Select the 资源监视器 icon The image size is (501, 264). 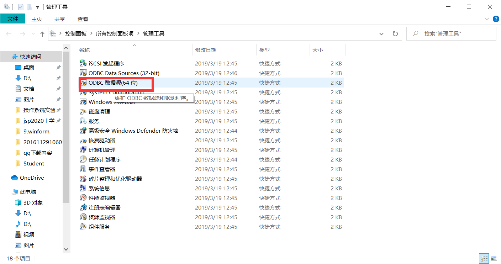83,217
